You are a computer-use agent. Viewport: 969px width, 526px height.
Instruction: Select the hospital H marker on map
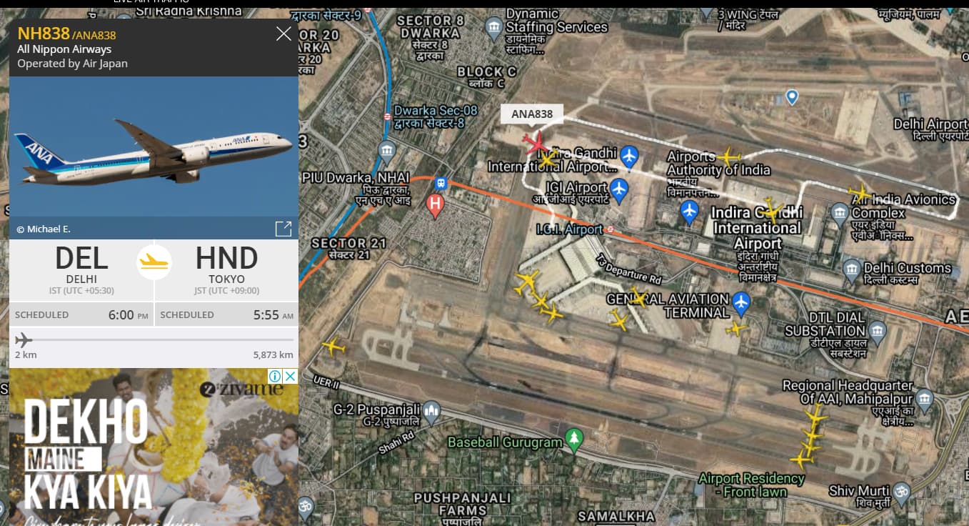point(435,206)
